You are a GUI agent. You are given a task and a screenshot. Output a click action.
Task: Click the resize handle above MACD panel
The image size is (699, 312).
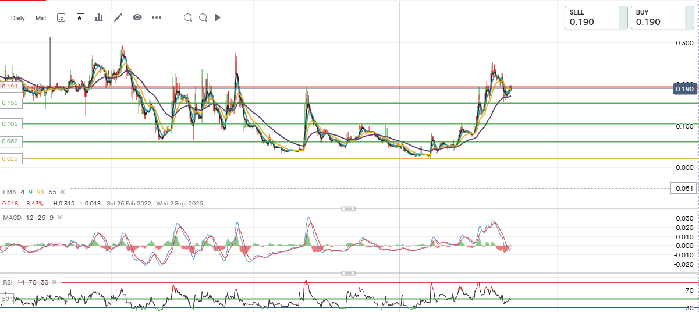[348, 208]
